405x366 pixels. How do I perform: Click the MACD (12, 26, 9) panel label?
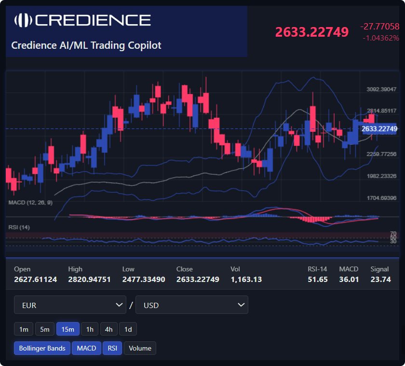[x=30, y=202]
